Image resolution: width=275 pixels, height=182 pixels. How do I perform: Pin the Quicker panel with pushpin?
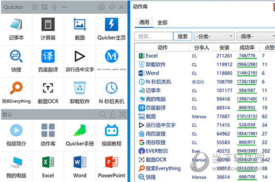(x=112, y=7)
